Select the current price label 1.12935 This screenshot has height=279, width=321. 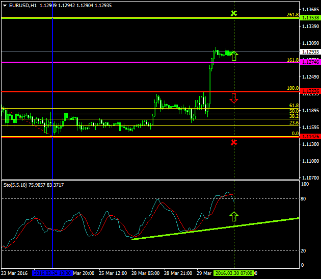(310, 52)
